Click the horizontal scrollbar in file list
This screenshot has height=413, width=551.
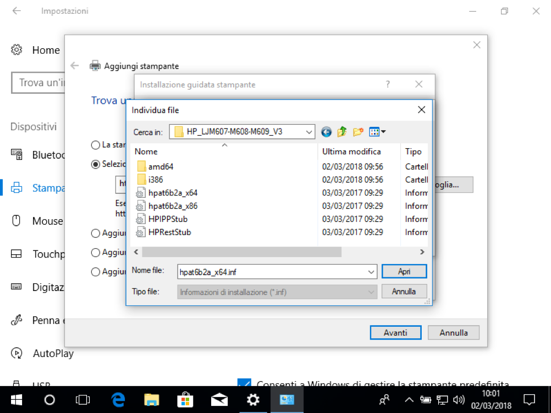coord(242,252)
